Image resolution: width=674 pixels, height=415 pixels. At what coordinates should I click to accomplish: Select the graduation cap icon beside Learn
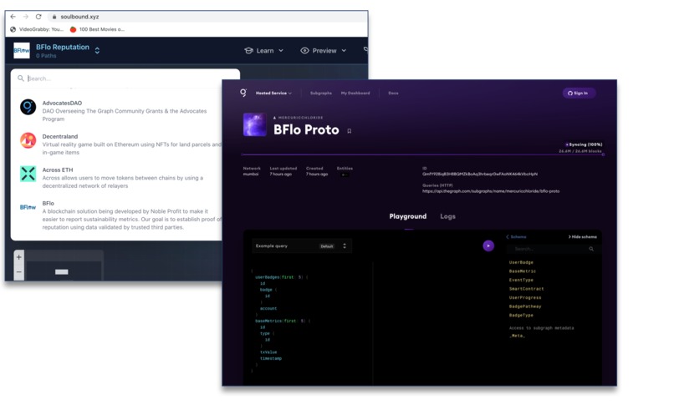pos(248,51)
